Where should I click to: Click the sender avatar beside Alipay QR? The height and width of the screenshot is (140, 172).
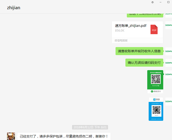(169, 101)
